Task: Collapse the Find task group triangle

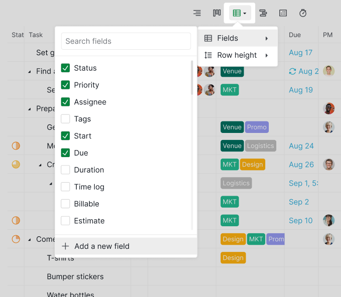Action: pos(30,72)
